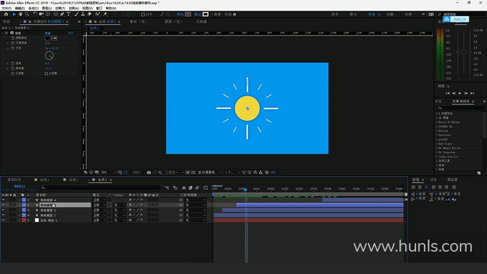Select the Hand tool in the toolbar
Image resolution: width=487 pixels, height=274 pixels.
[x=20, y=14]
